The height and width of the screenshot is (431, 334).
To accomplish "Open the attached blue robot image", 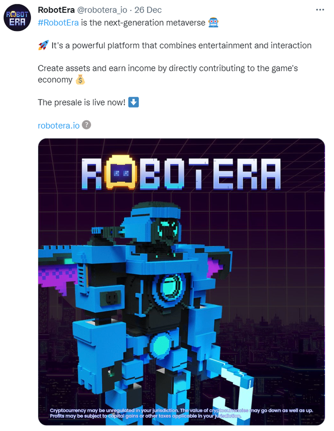I will (182, 282).
